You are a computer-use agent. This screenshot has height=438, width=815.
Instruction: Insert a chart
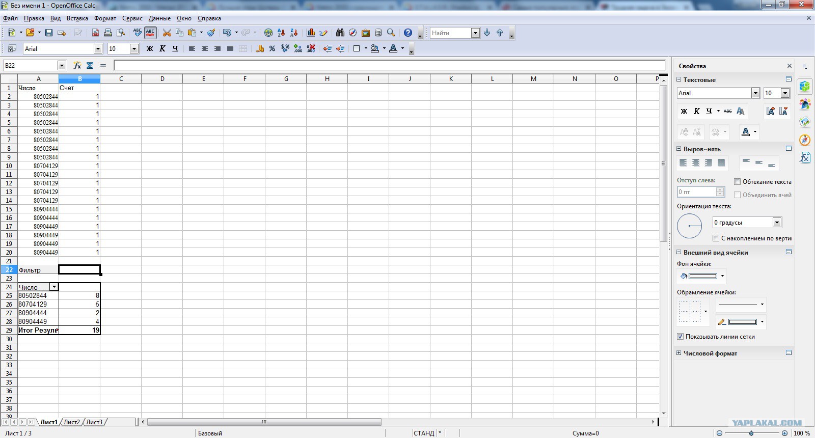(x=311, y=33)
